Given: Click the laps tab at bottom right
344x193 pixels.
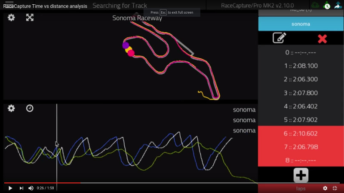Looking at the screenshot, I should pos(301,189).
